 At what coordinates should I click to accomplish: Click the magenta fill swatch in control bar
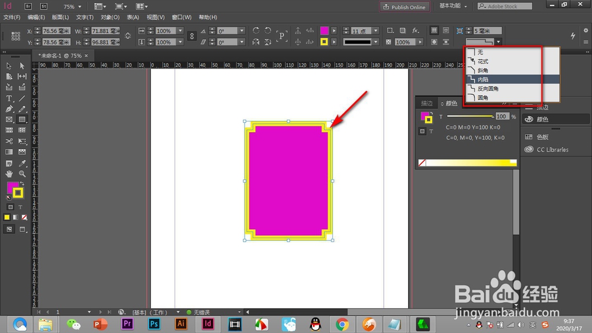pyautogui.click(x=324, y=31)
